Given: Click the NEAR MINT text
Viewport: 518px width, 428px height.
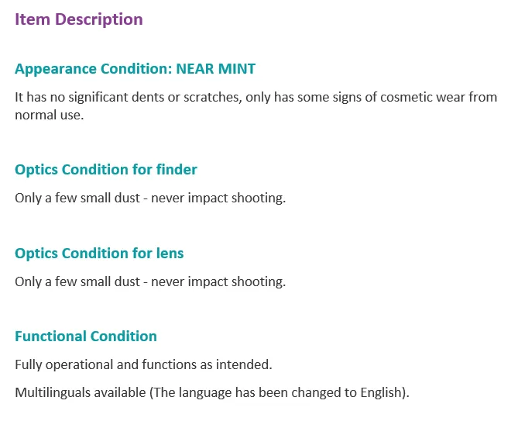Looking at the screenshot, I should pos(216,68).
